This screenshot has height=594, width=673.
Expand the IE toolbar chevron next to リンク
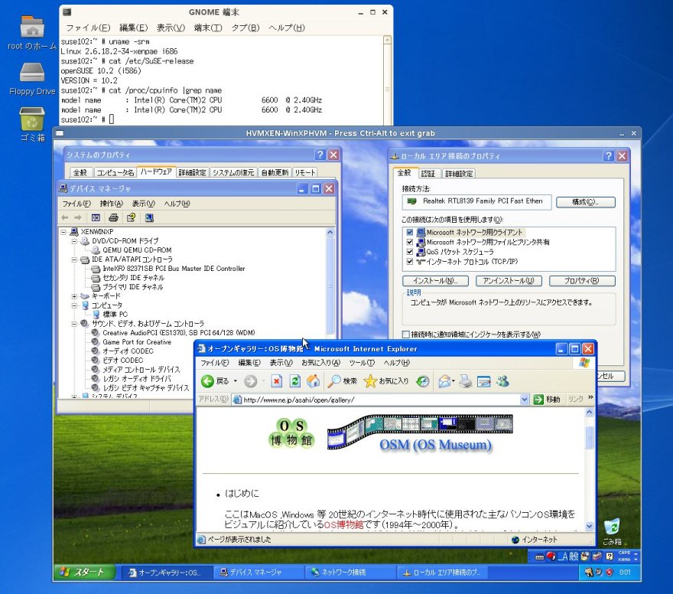(590, 398)
